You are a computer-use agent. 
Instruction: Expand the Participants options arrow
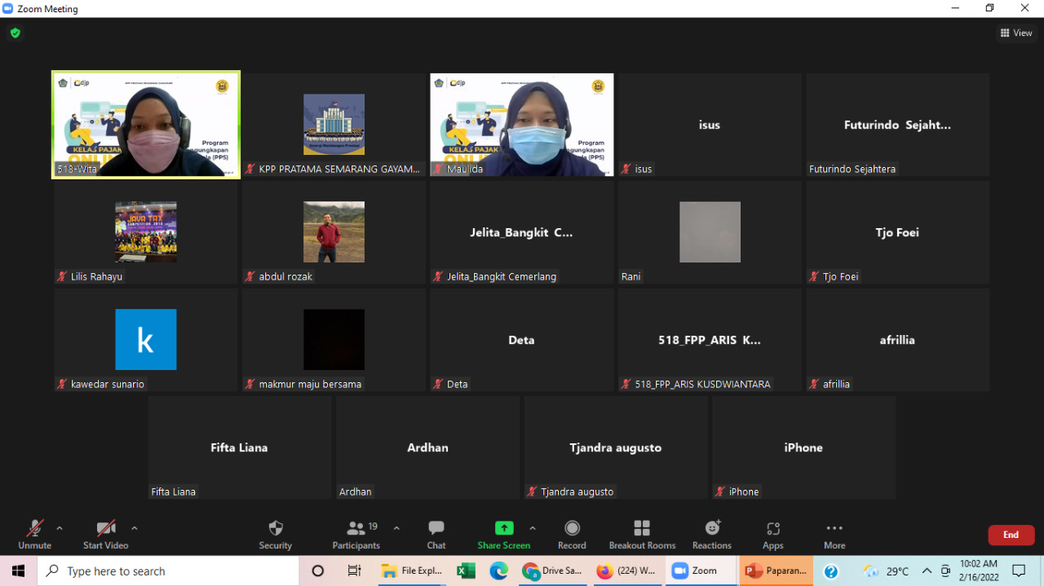click(x=396, y=528)
